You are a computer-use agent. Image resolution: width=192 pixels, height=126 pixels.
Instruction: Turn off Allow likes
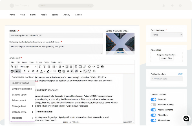[x=153, y=115]
